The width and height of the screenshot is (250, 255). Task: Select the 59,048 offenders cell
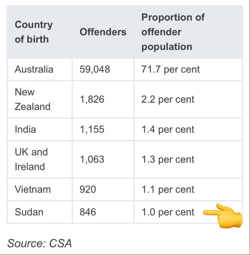tap(95, 69)
